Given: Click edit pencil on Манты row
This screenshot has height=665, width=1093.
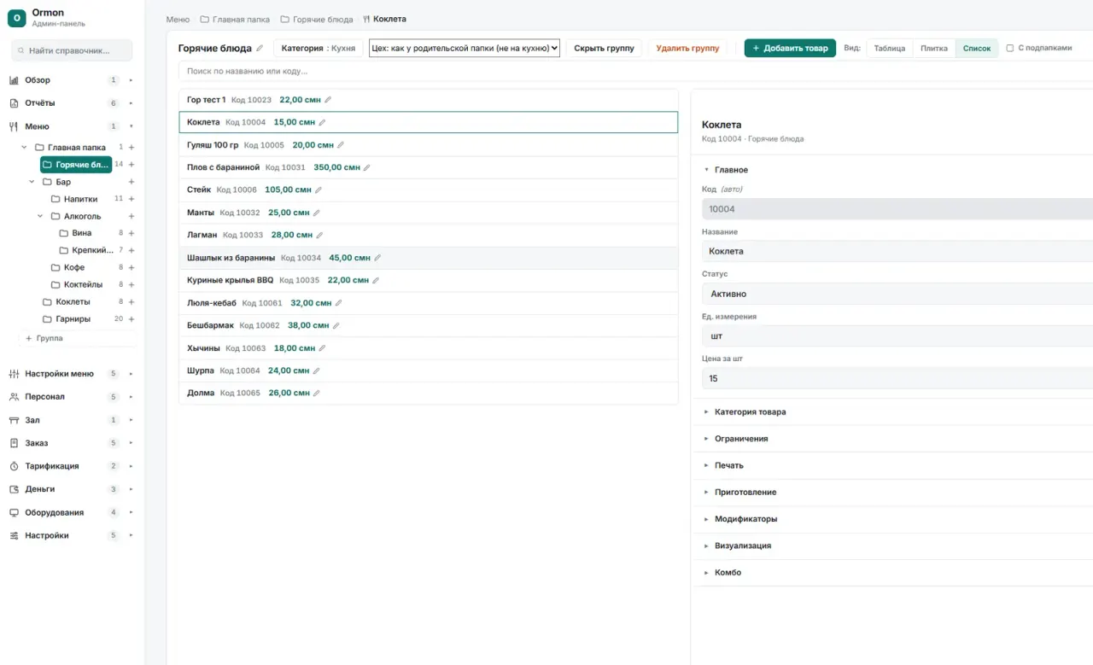Looking at the screenshot, I should coord(316,213).
